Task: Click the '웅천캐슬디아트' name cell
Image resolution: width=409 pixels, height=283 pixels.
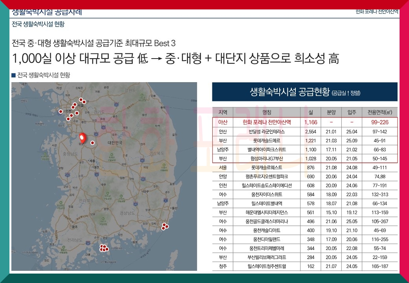Action: pos(267,230)
